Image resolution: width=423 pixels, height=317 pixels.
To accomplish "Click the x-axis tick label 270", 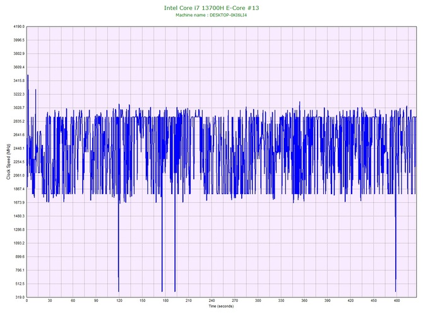I will [235, 301].
